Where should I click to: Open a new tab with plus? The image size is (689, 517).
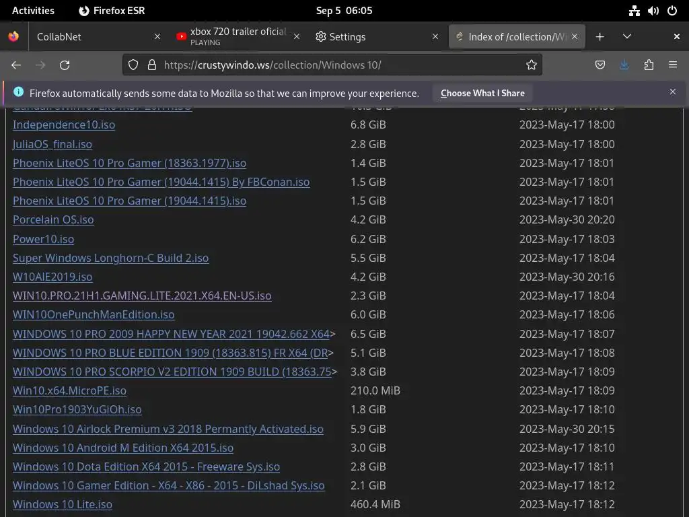pos(600,37)
